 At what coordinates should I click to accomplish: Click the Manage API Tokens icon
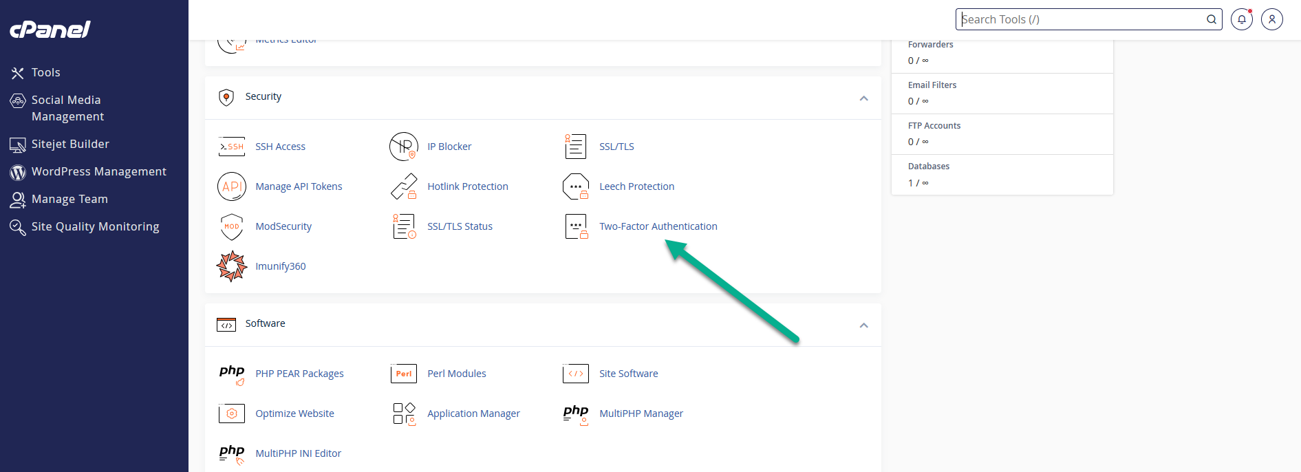click(232, 186)
